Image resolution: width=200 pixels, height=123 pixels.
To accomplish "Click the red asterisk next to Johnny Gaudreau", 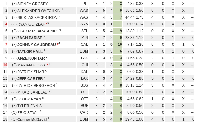I will (x=58, y=45).
